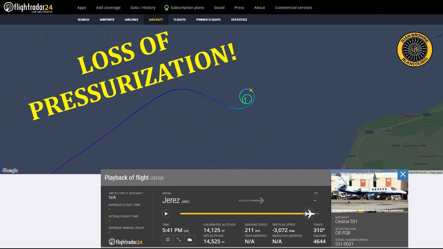Image resolution: width=443 pixels, height=249 pixels.
Task: Open Subscription plans link
Action: coord(187,8)
